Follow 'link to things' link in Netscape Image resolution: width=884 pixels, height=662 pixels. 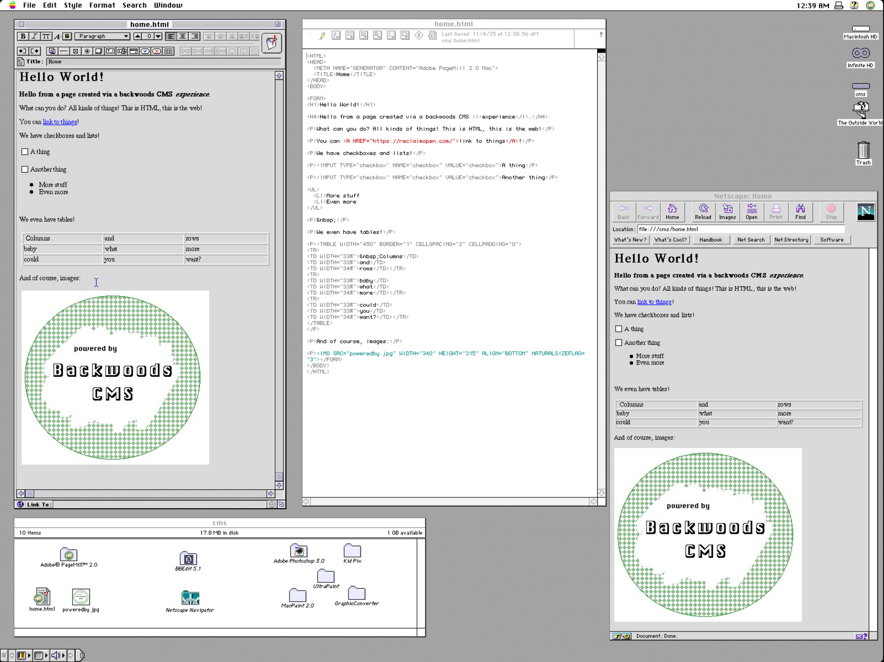coord(654,302)
